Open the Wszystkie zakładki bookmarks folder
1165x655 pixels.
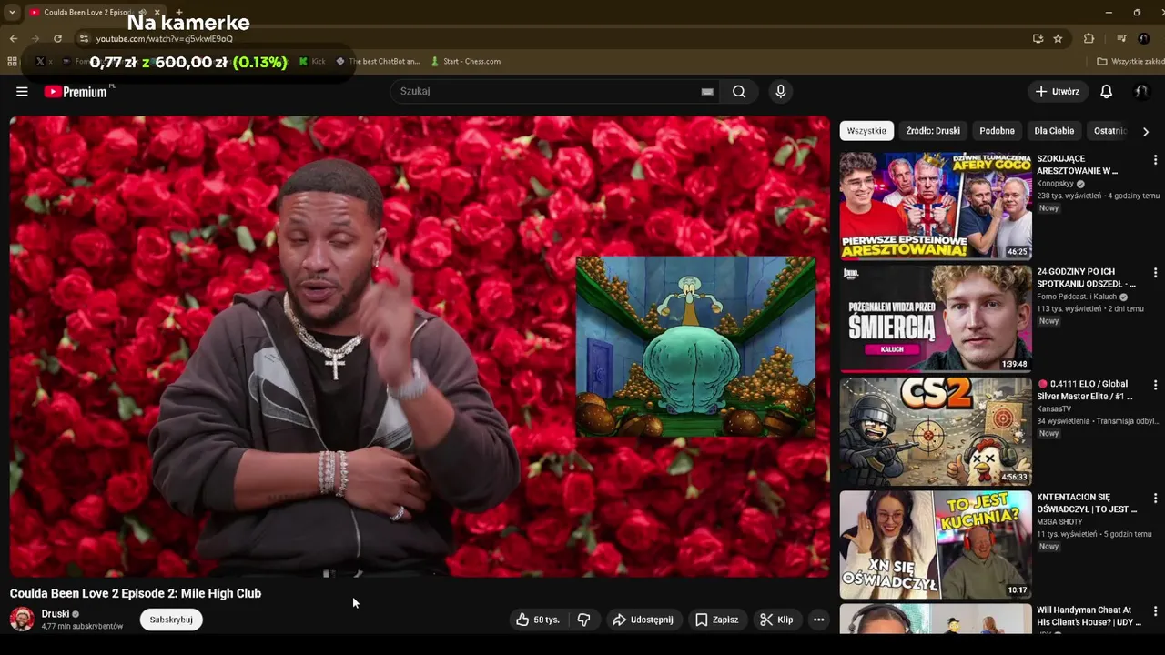tap(1130, 61)
